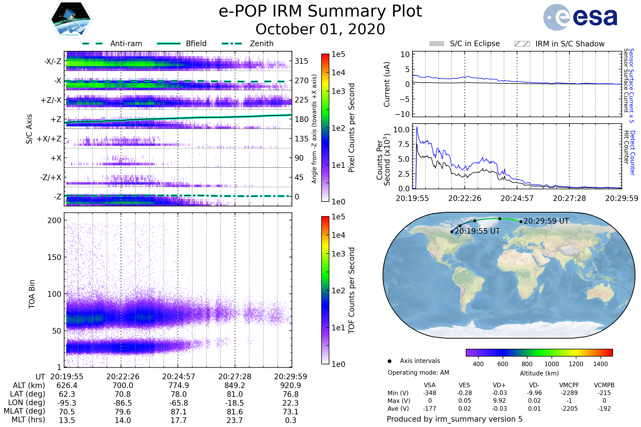Click the Zenith dash-dot legend marker

coord(232,44)
